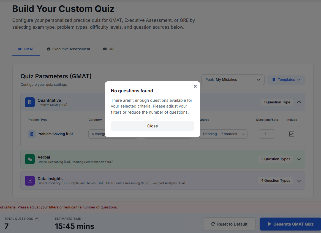Open the Trending + 7 sources dropdown

[223, 134]
